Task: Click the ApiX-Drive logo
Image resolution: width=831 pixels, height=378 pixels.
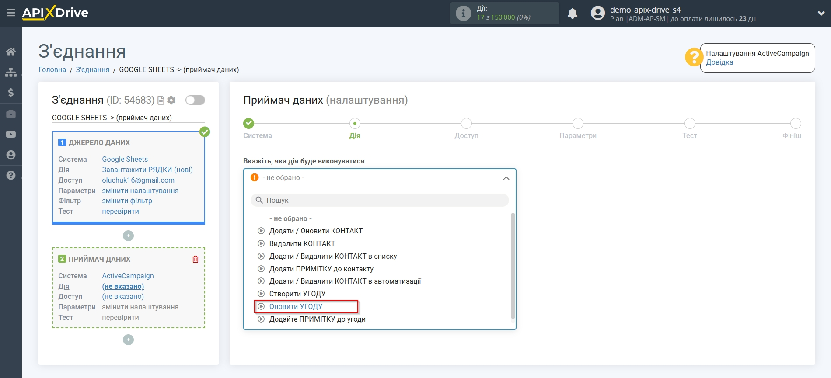Action: click(55, 13)
